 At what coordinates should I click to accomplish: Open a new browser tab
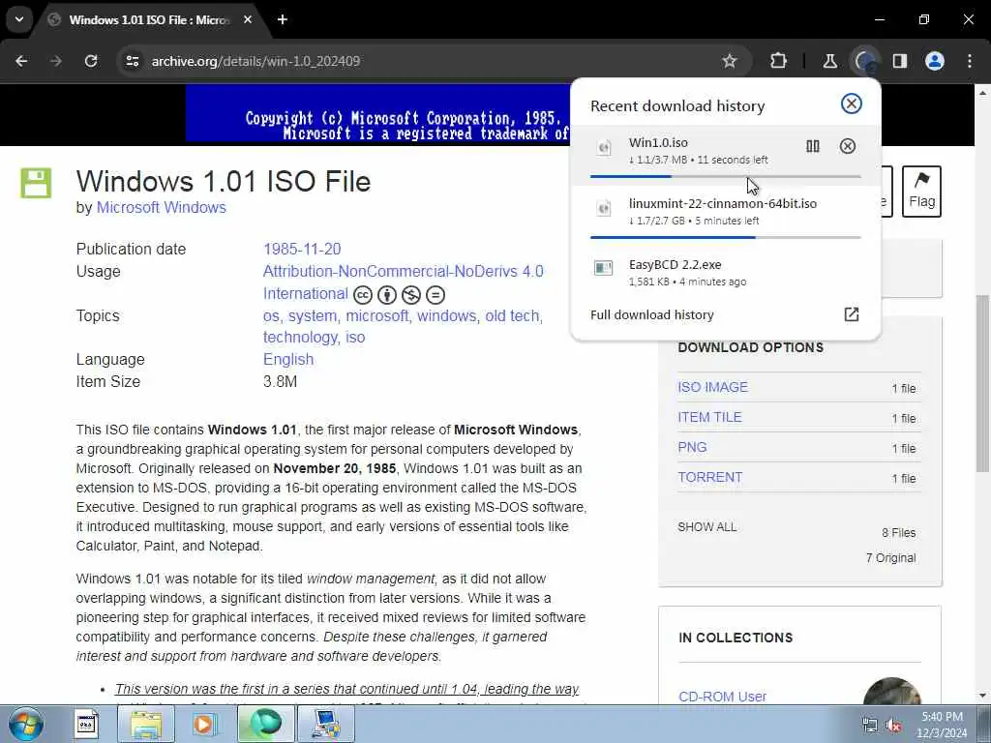(283, 19)
